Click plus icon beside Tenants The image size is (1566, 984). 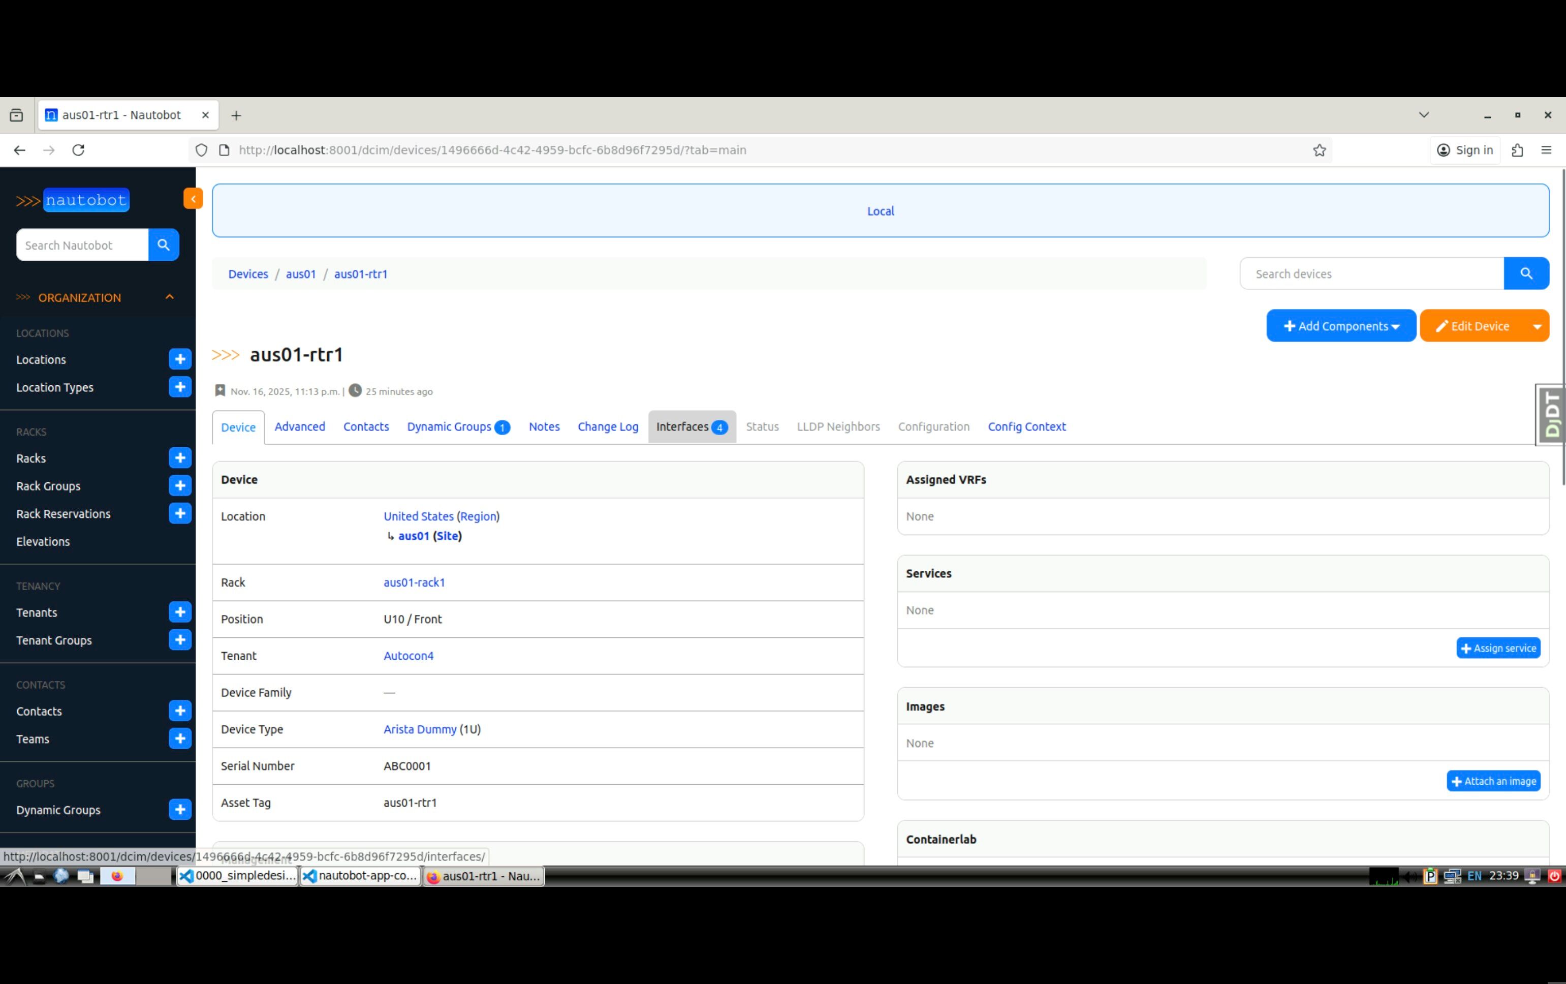(x=179, y=612)
